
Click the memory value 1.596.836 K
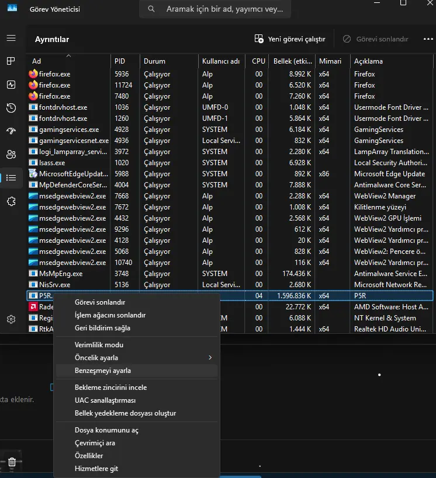pyautogui.click(x=294, y=295)
